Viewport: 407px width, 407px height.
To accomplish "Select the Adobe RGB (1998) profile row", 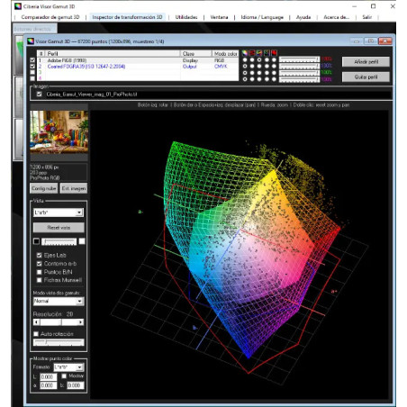I will 138,60.
